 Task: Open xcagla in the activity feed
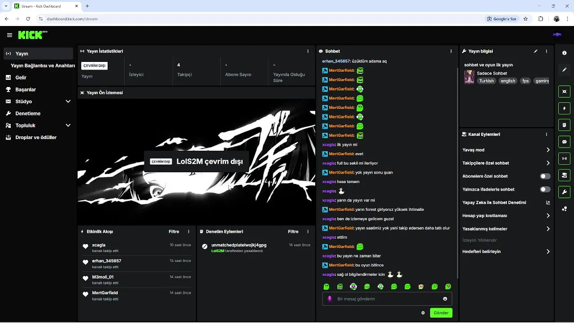pyautogui.click(x=99, y=245)
